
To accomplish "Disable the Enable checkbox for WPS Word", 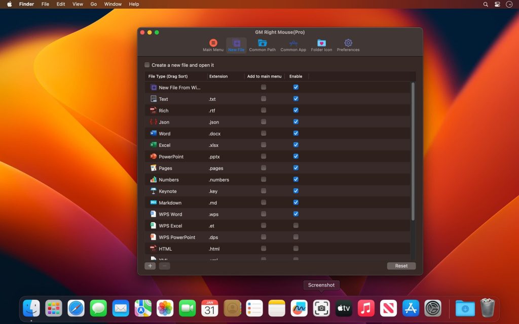I will (295, 214).
